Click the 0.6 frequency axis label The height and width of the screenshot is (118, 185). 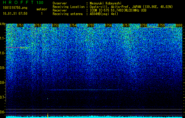pos(2,112)
